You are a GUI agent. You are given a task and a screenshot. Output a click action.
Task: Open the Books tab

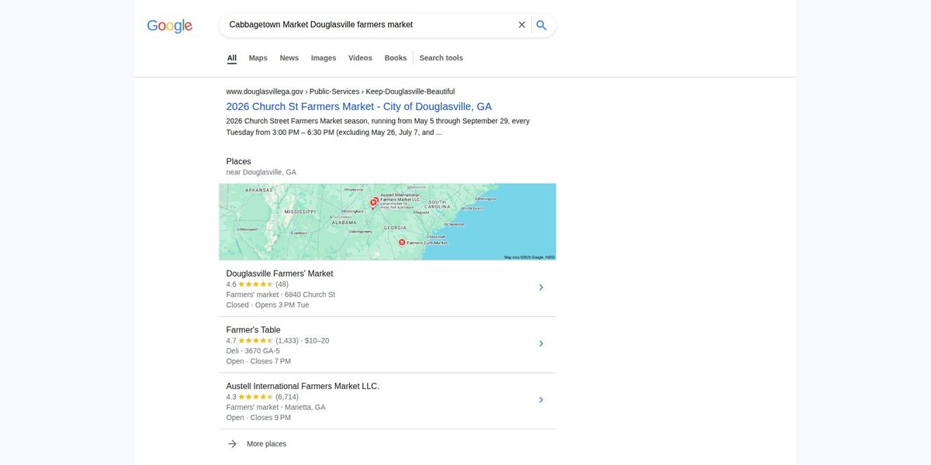click(x=396, y=58)
